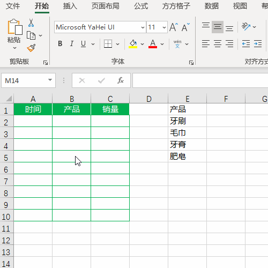Select the Format Painter brush

coord(31,48)
